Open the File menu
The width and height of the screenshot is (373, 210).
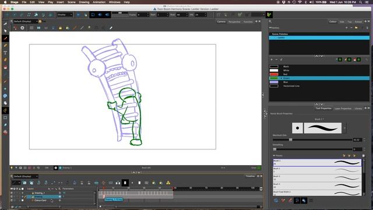click(x=24, y=2)
